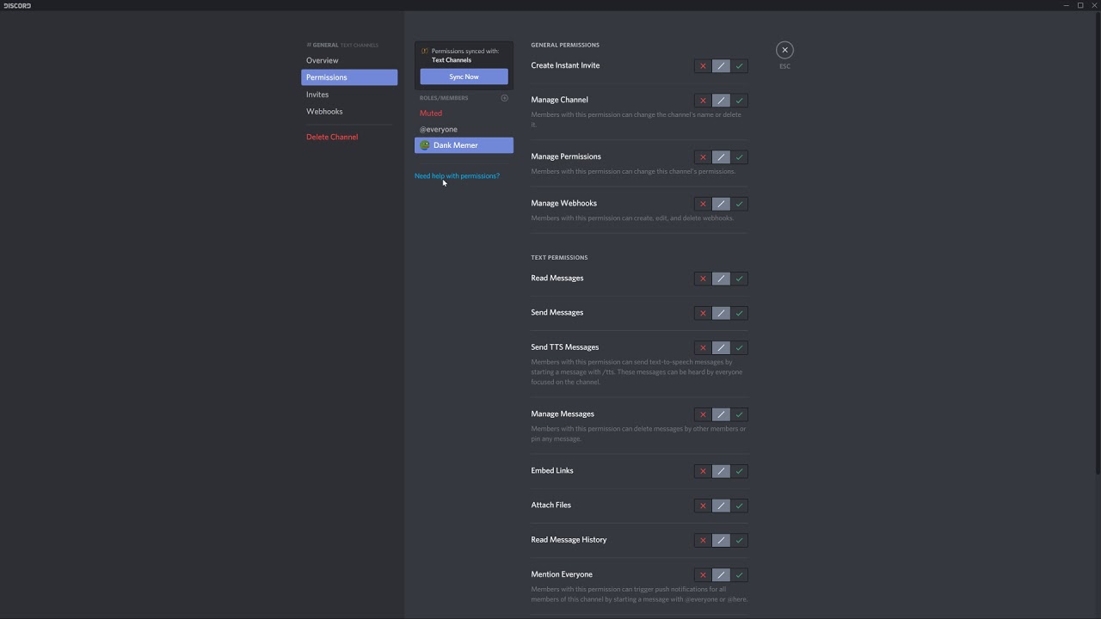The width and height of the screenshot is (1101, 619).
Task: Open the Need help with permissions link
Action: tap(457, 176)
